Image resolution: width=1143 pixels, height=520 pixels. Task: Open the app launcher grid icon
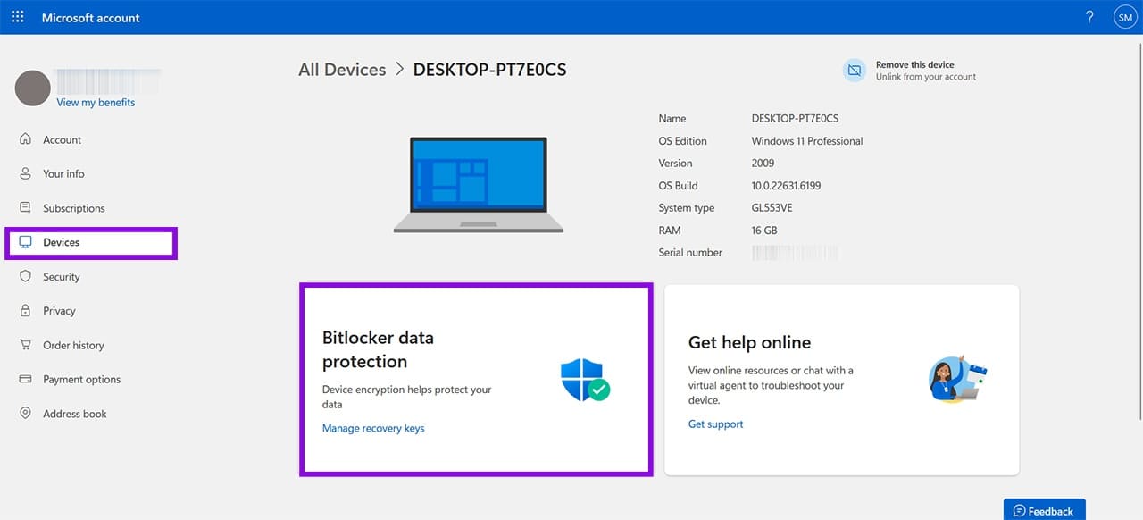click(x=17, y=17)
